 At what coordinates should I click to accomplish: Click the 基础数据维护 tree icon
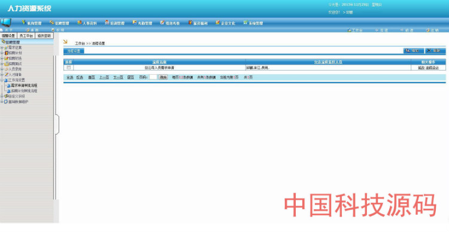click(6, 102)
